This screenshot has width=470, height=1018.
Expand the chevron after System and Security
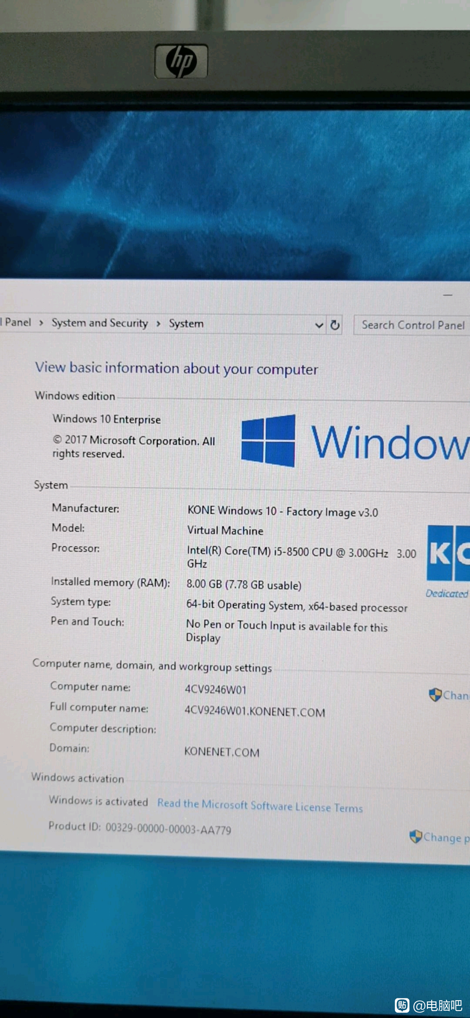click(x=158, y=323)
